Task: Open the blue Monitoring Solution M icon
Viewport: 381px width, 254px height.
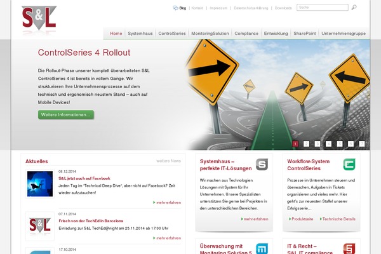Action: [262, 249]
